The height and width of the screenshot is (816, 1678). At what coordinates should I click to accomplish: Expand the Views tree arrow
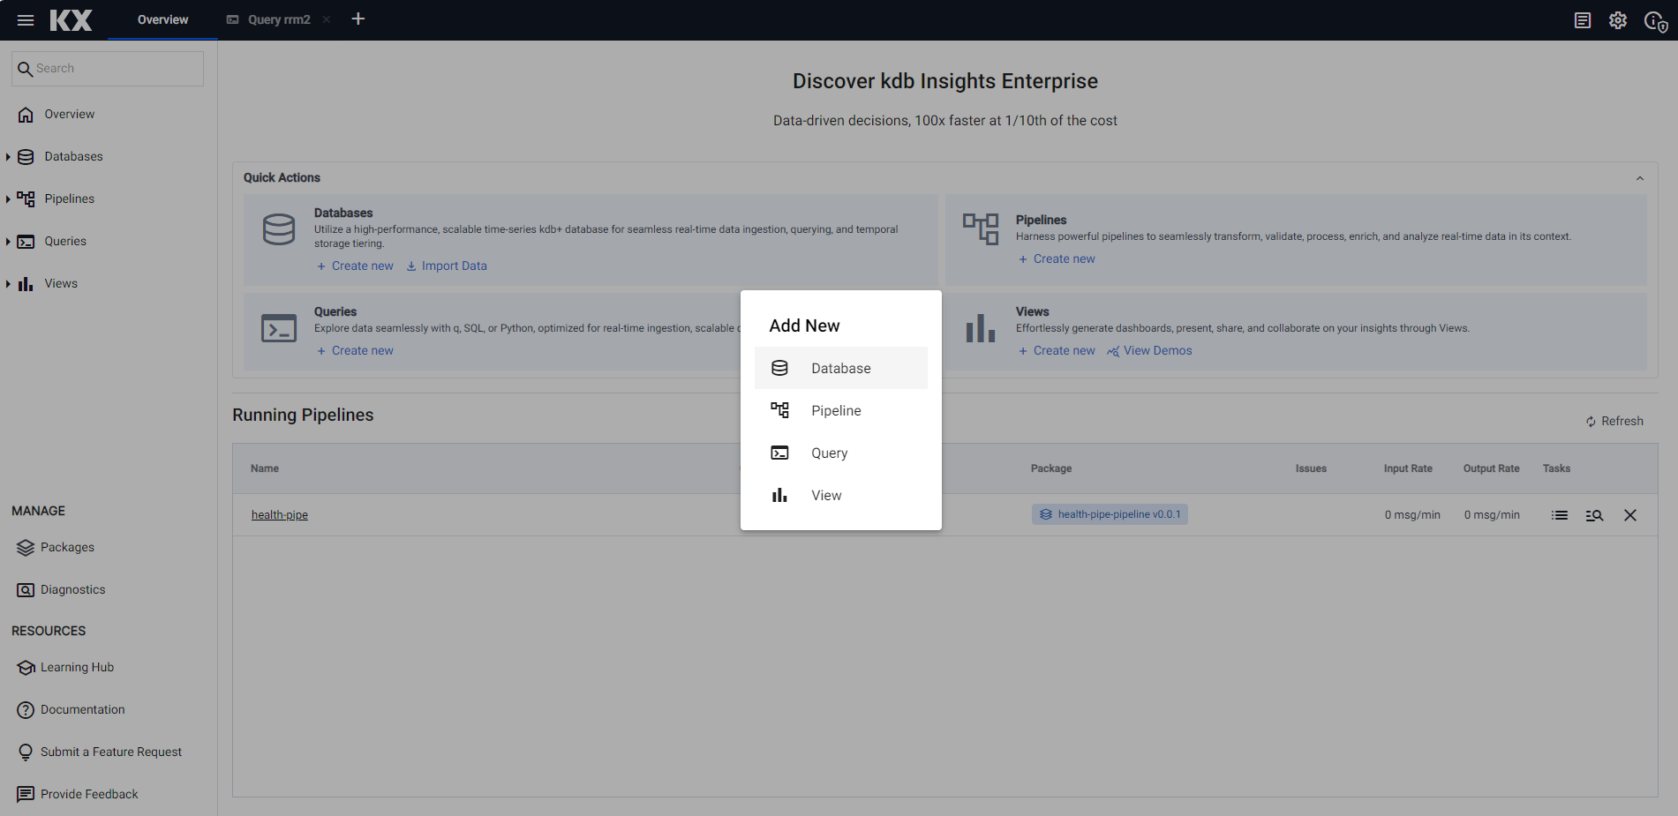8,284
